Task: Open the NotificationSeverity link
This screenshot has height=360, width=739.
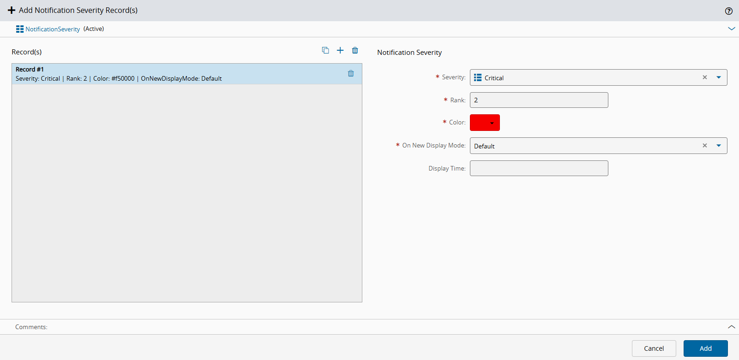Action: coord(53,29)
